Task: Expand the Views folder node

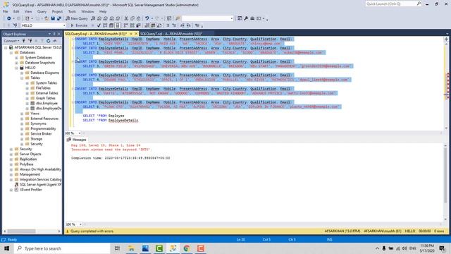Action: click(22, 114)
